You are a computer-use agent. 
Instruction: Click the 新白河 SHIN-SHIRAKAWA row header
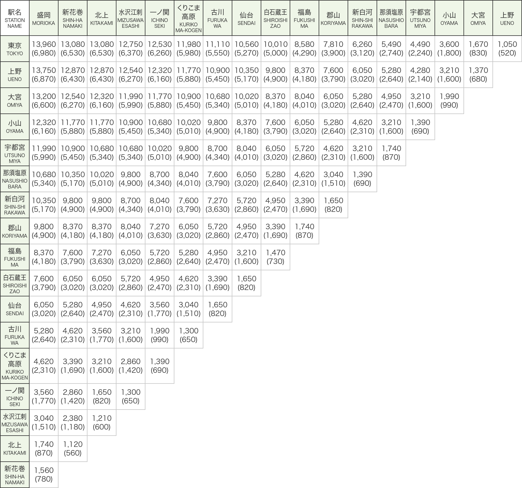pyautogui.click(x=14, y=205)
